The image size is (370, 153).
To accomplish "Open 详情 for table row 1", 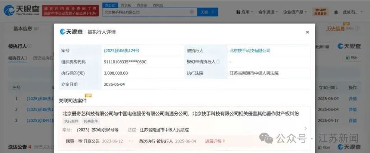I will 353,99.
